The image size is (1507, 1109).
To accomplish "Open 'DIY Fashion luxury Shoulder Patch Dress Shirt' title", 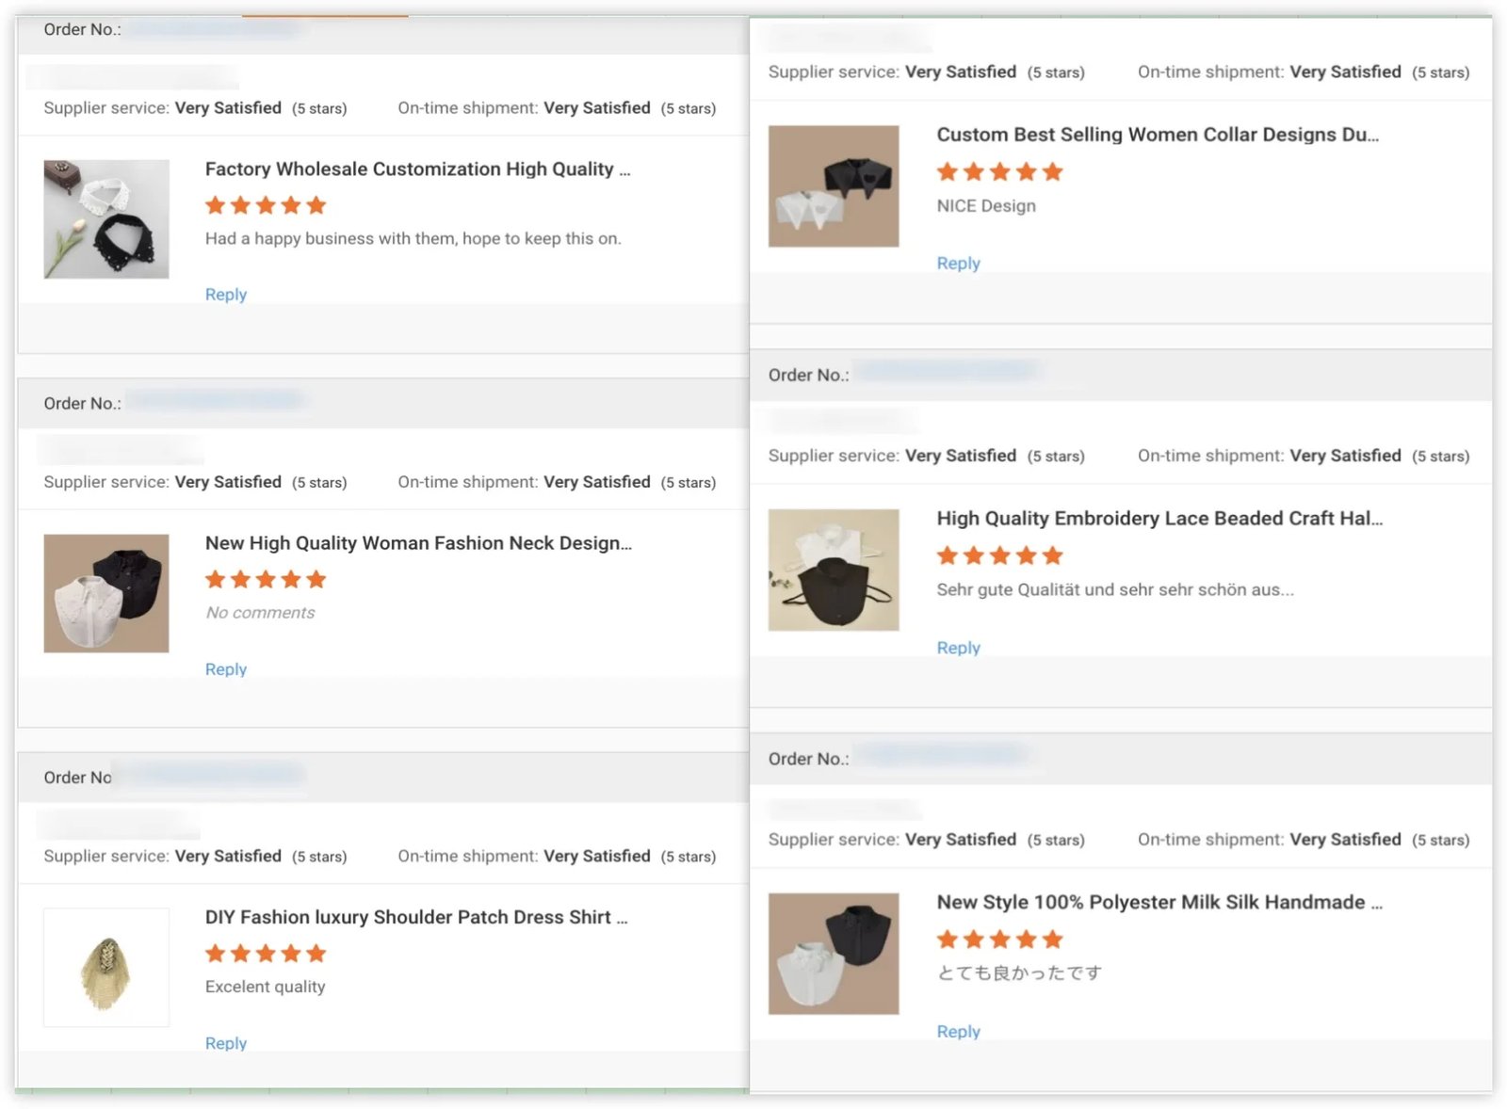I will [x=416, y=917].
